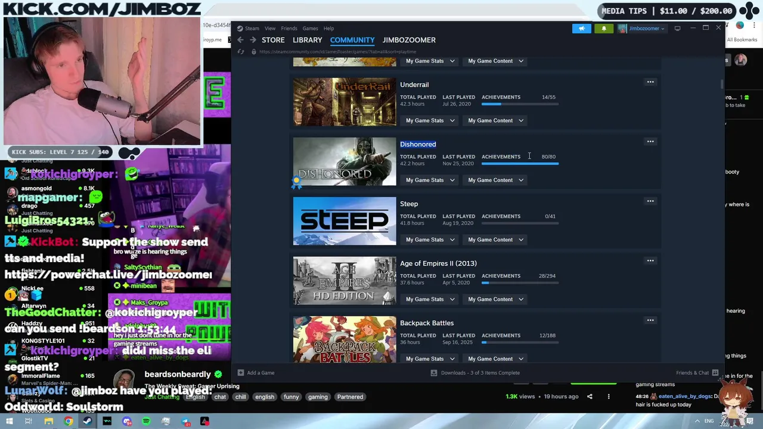Expand My Game Stats for Age of Empires II
763x429 pixels.
430,299
